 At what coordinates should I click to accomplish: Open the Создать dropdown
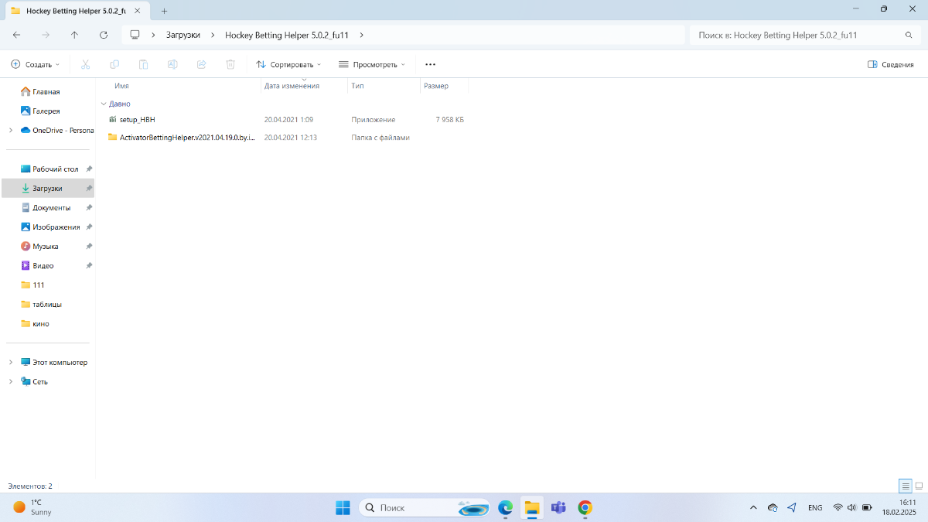point(36,64)
